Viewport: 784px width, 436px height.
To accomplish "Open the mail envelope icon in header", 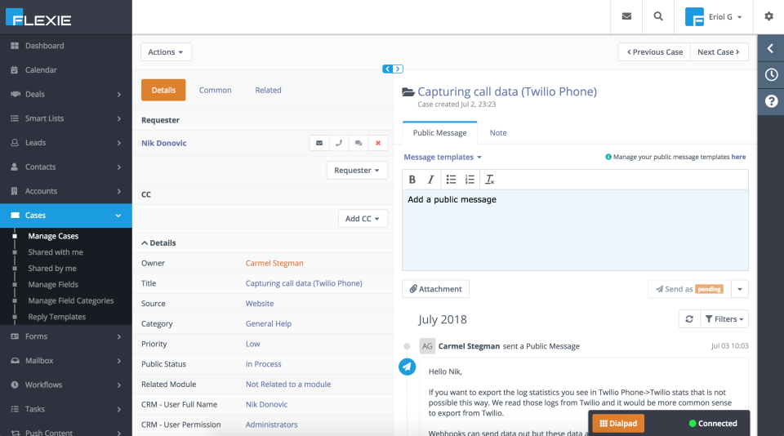I will (626, 16).
